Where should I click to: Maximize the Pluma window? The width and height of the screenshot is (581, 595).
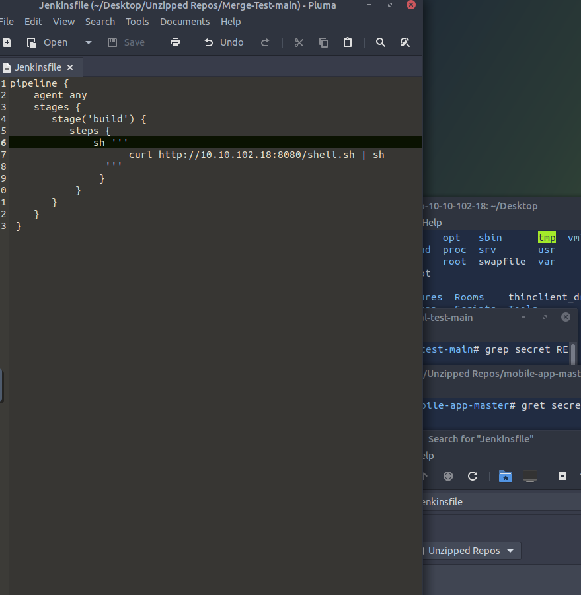pos(390,5)
